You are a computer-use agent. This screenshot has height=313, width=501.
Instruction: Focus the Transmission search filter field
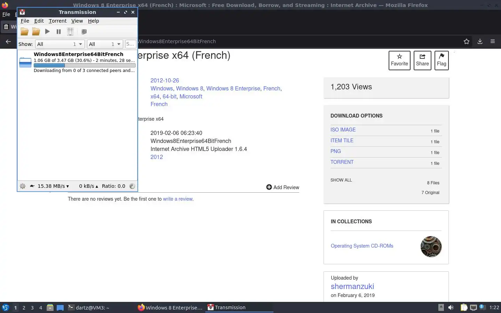[x=130, y=44]
